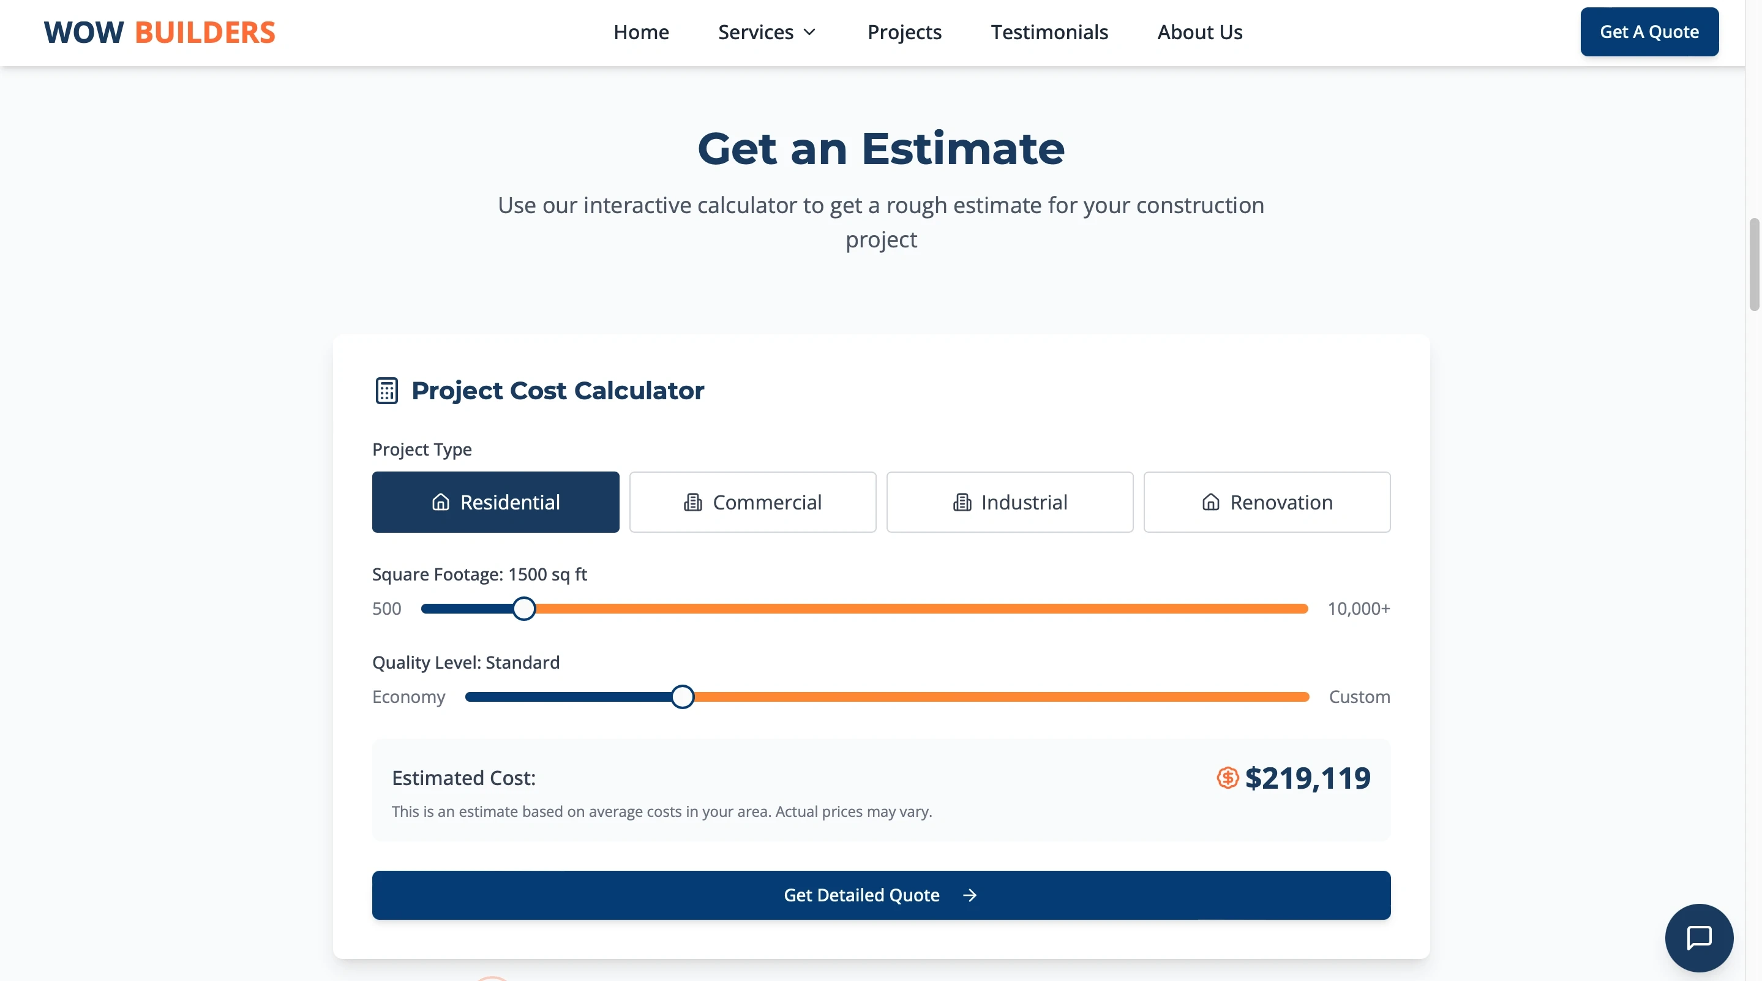Click the building icon in Commercial button

pos(692,502)
